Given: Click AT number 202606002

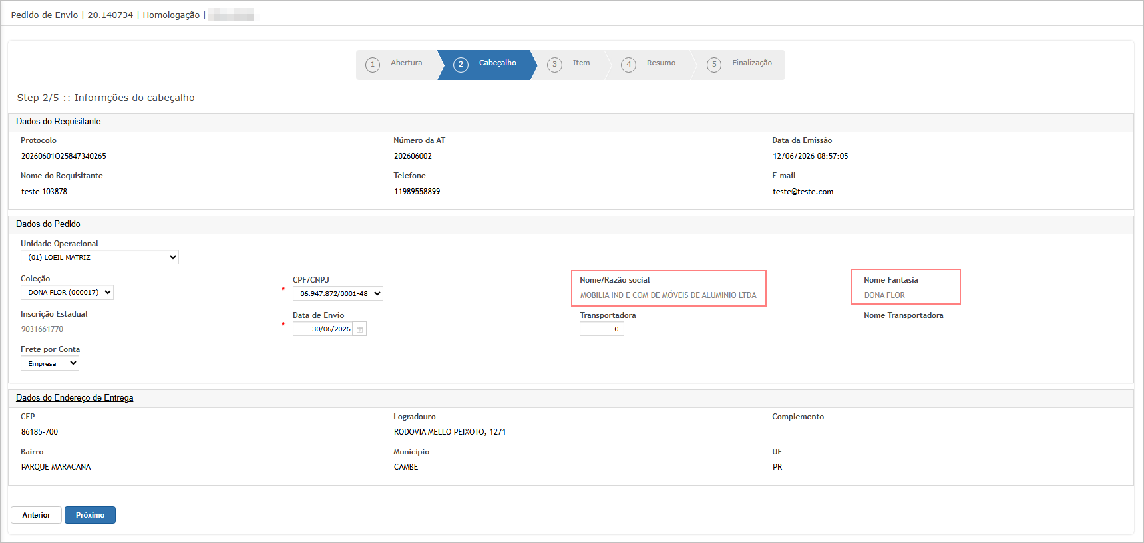Looking at the screenshot, I should (x=413, y=156).
